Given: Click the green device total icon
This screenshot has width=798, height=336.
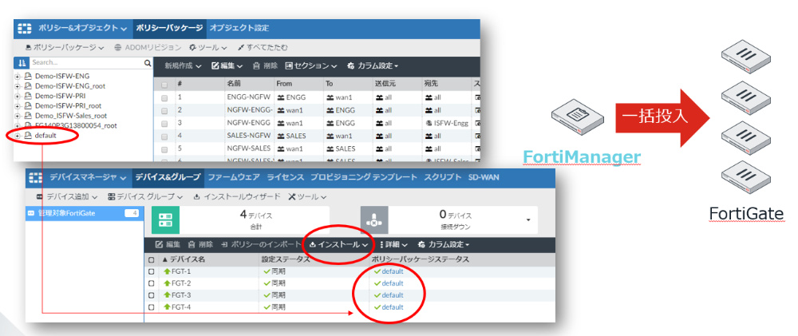Looking at the screenshot, I should (x=165, y=220).
